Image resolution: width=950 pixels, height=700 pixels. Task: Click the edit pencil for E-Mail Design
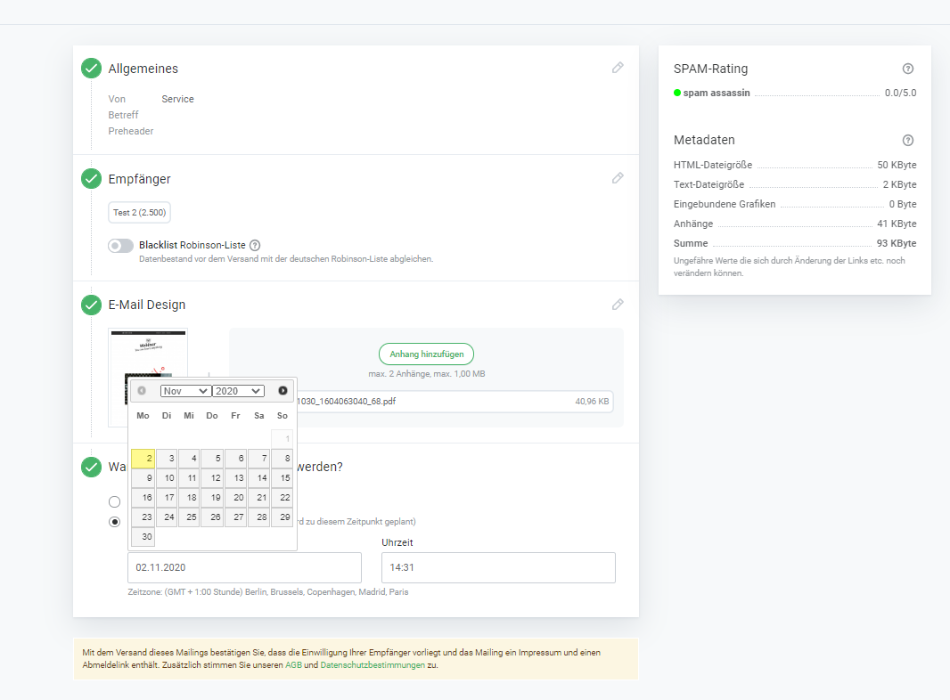618,305
